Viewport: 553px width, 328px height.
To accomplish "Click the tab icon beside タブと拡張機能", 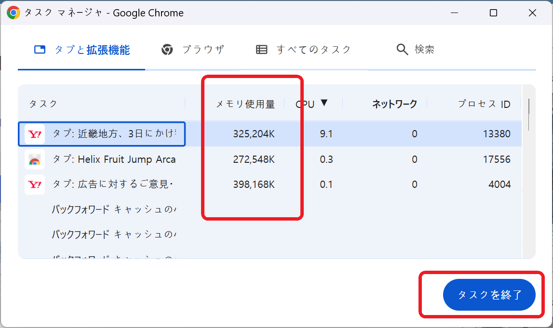I will (x=40, y=49).
